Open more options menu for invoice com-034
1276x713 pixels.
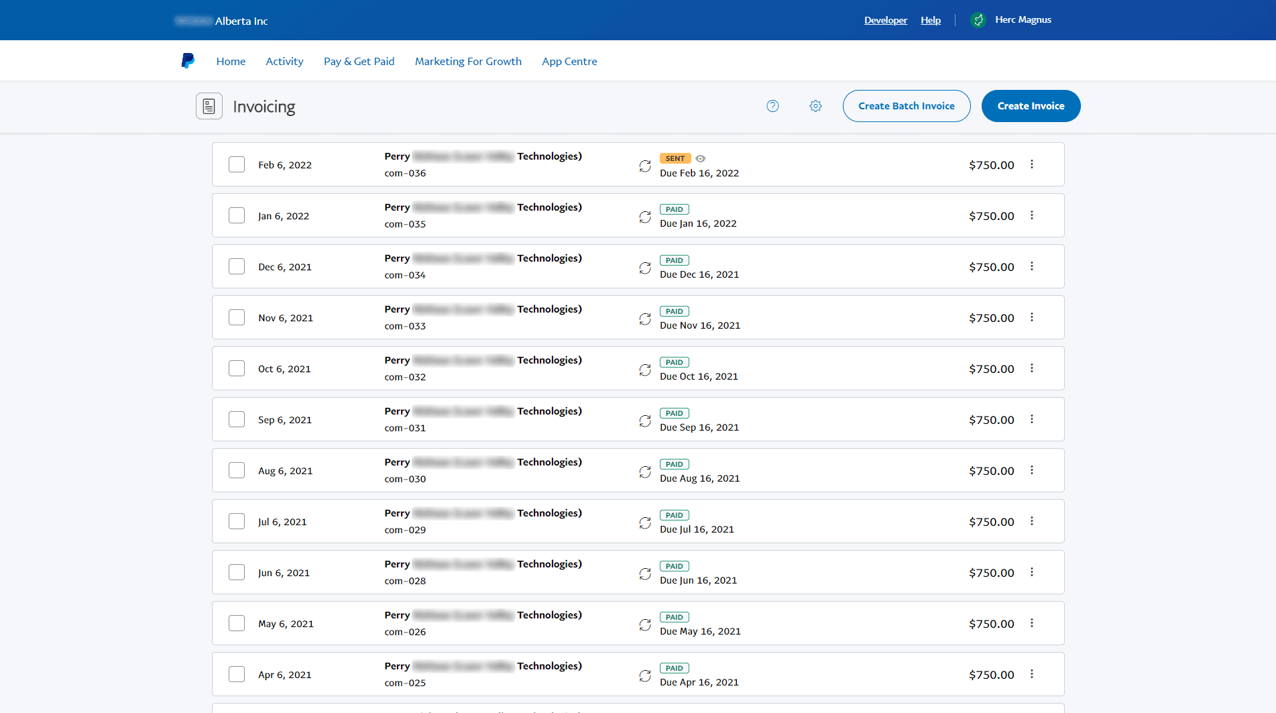click(x=1032, y=266)
